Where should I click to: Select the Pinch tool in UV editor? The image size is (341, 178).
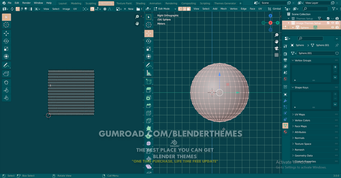click(x=6, y=98)
